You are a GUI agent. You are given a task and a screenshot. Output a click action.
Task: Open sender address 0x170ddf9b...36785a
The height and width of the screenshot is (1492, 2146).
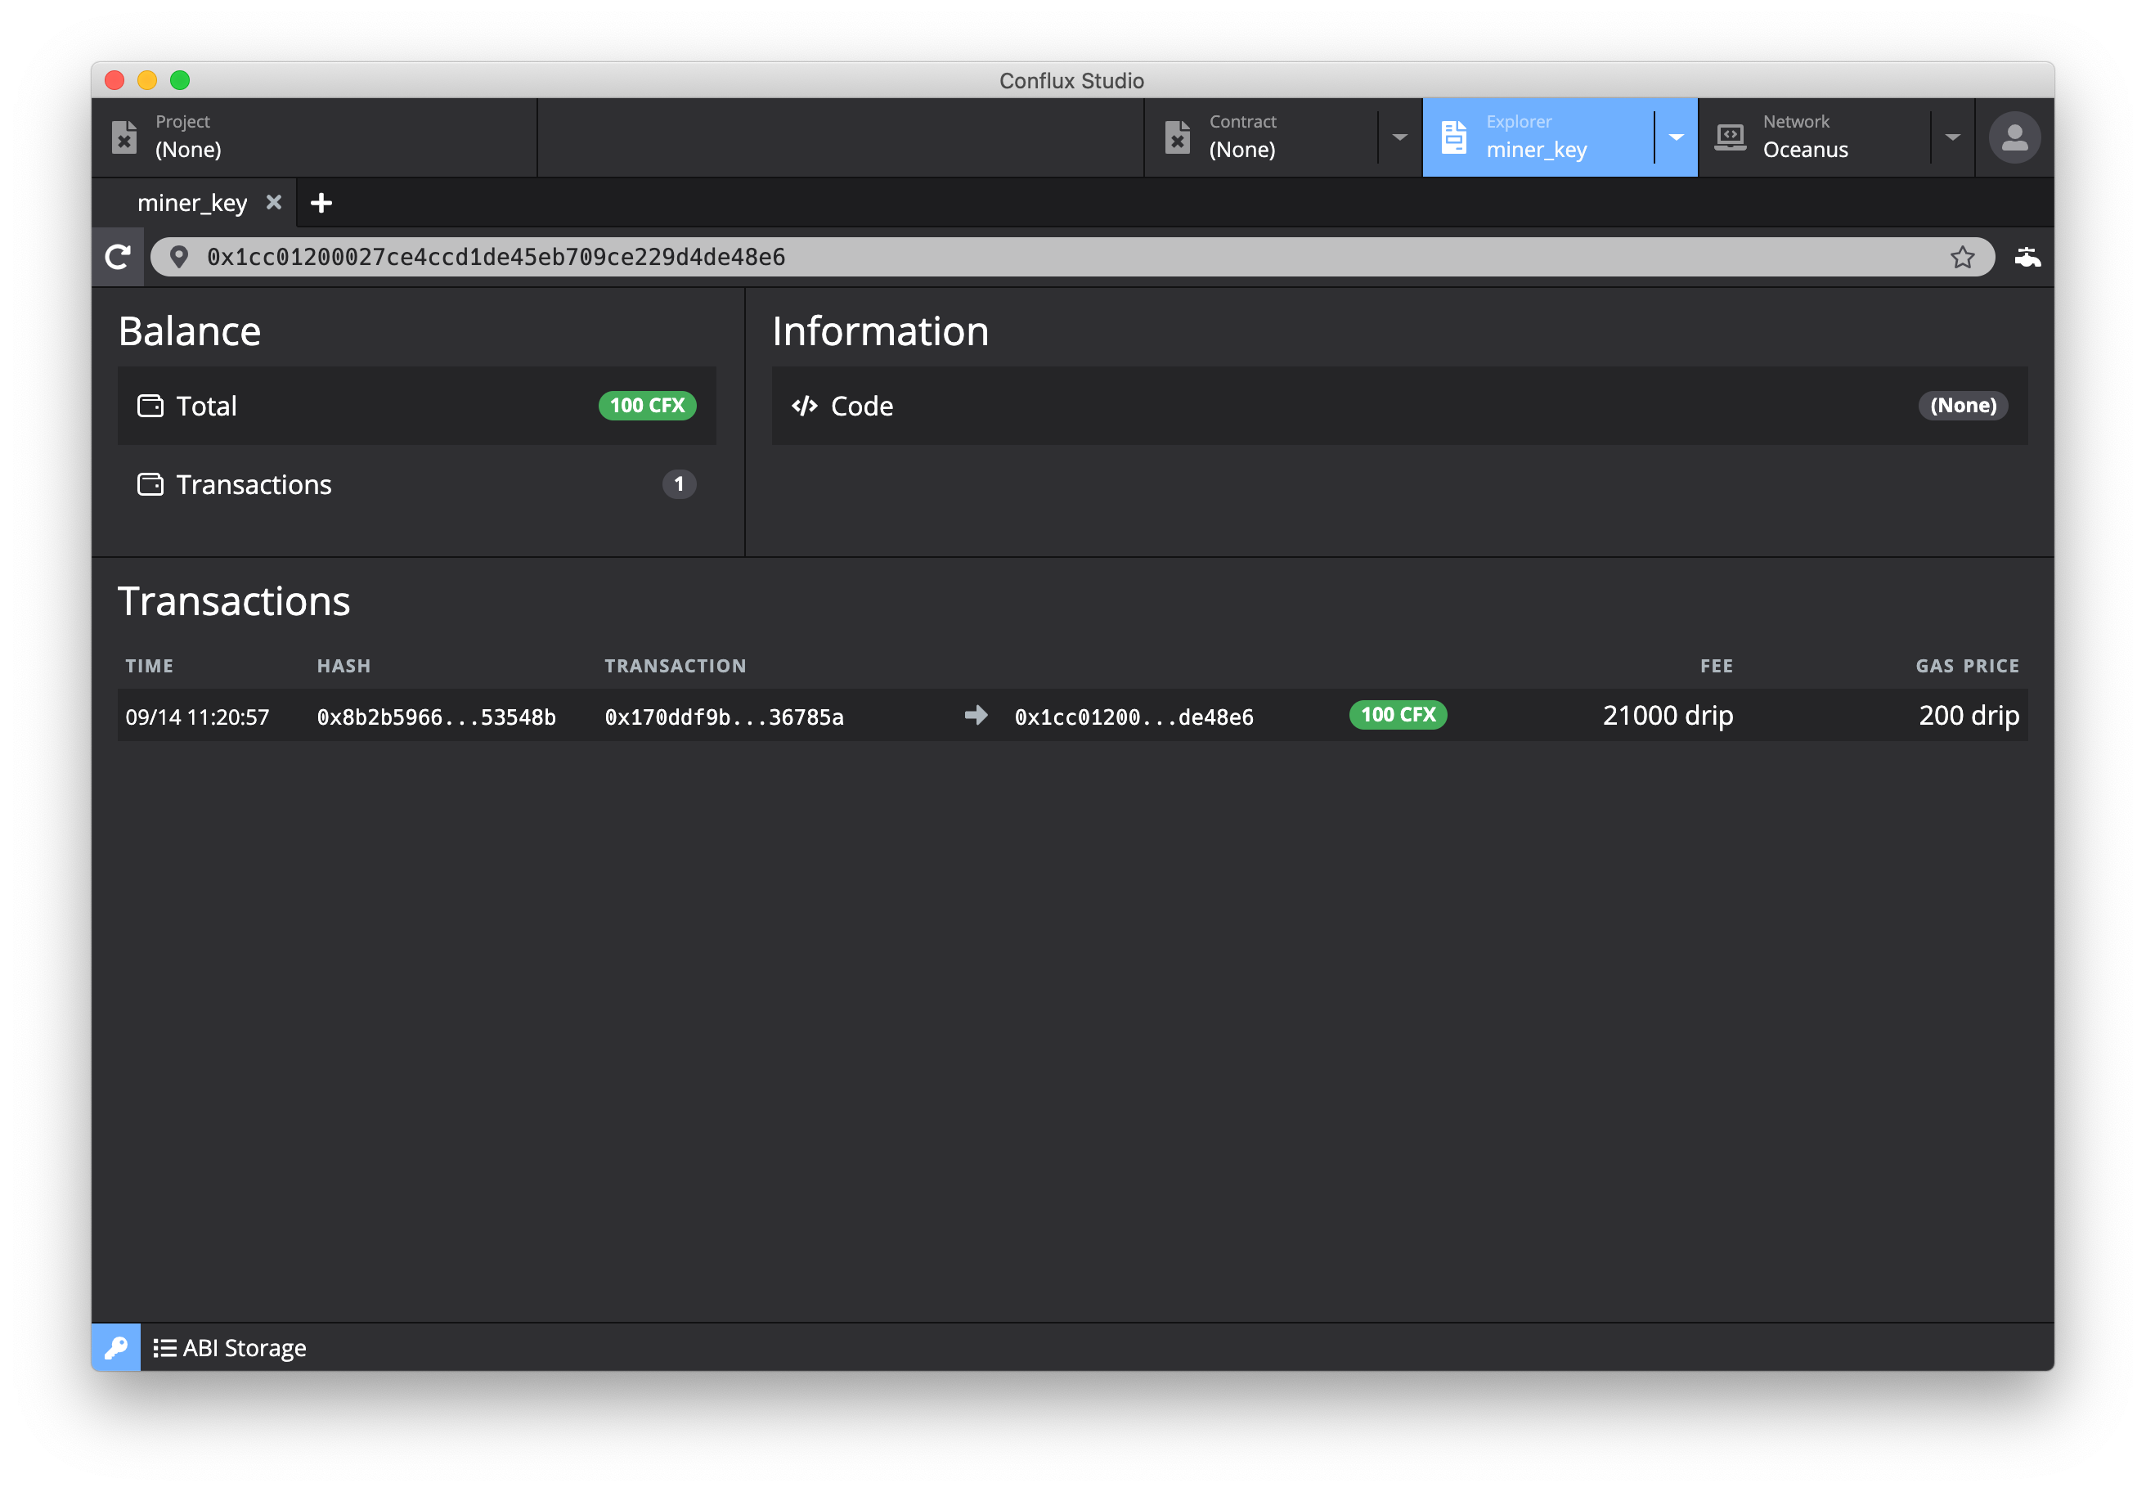click(724, 717)
